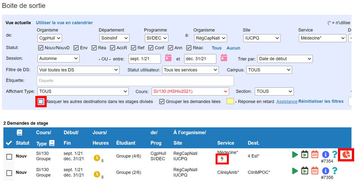Viewport: 356px width, 181px height.
Task: Click the book icon above Statut column
Action: point(20,132)
